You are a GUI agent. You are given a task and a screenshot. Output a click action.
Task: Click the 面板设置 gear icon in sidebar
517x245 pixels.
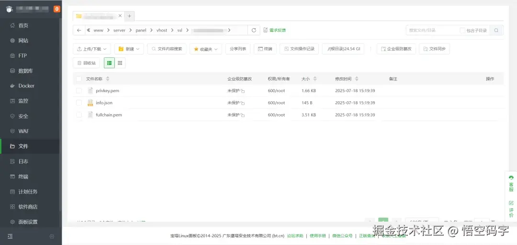pyautogui.click(x=12, y=222)
